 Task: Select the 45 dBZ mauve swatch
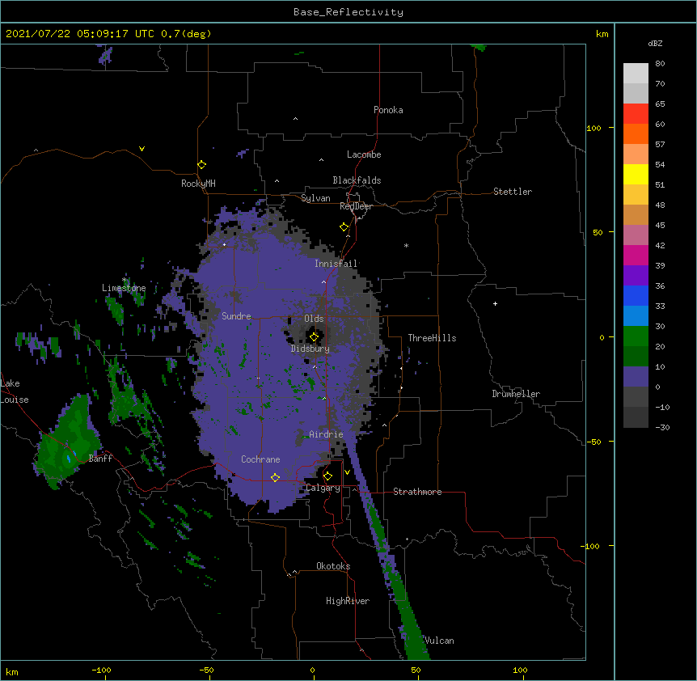(636, 235)
